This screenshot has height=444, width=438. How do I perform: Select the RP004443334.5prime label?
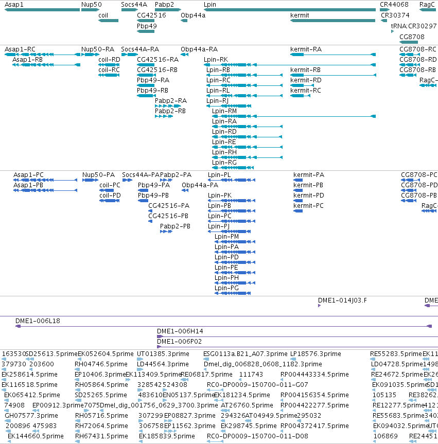tap(314, 375)
